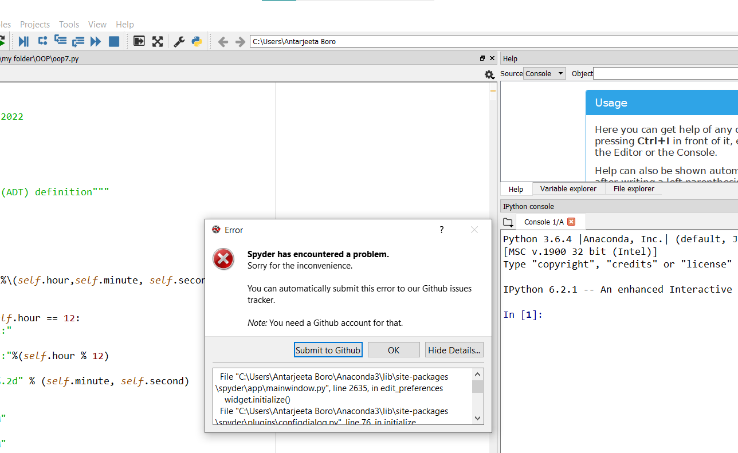Image resolution: width=738 pixels, height=453 pixels.
Task: Hide the error details with Hide Details button
Action: click(454, 349)
